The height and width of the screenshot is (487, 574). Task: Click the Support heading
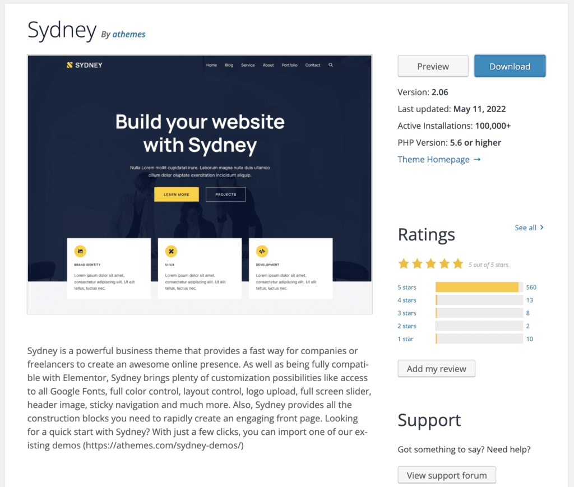coord(429,420)
